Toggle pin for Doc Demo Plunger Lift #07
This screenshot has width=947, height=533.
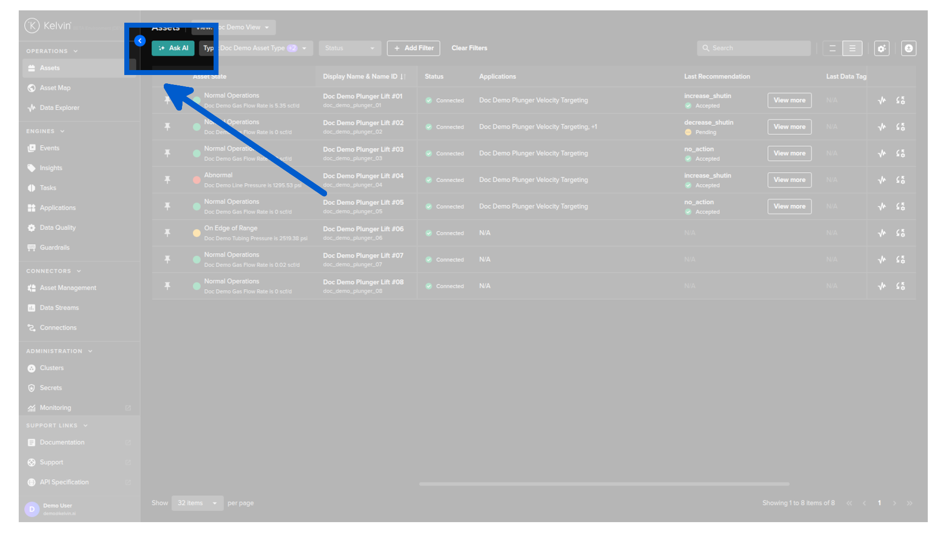click(167, 260)
